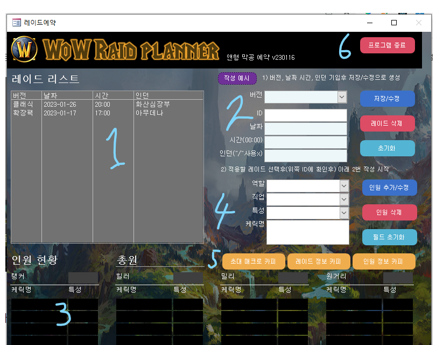
Task: Click the 탱커 count box
Action: (83, 278)
